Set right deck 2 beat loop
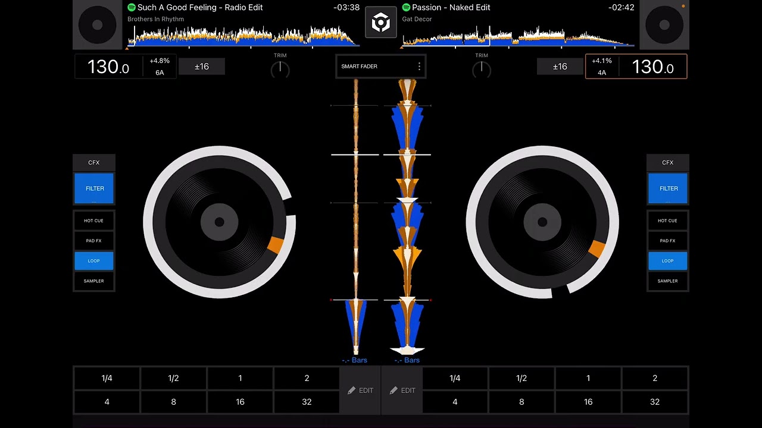 point(655,379)
